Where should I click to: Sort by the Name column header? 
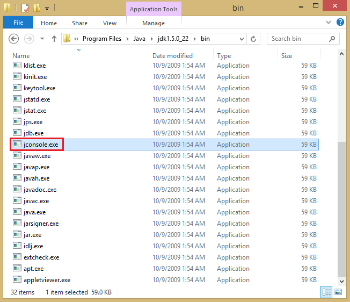[x=21, y=56]
